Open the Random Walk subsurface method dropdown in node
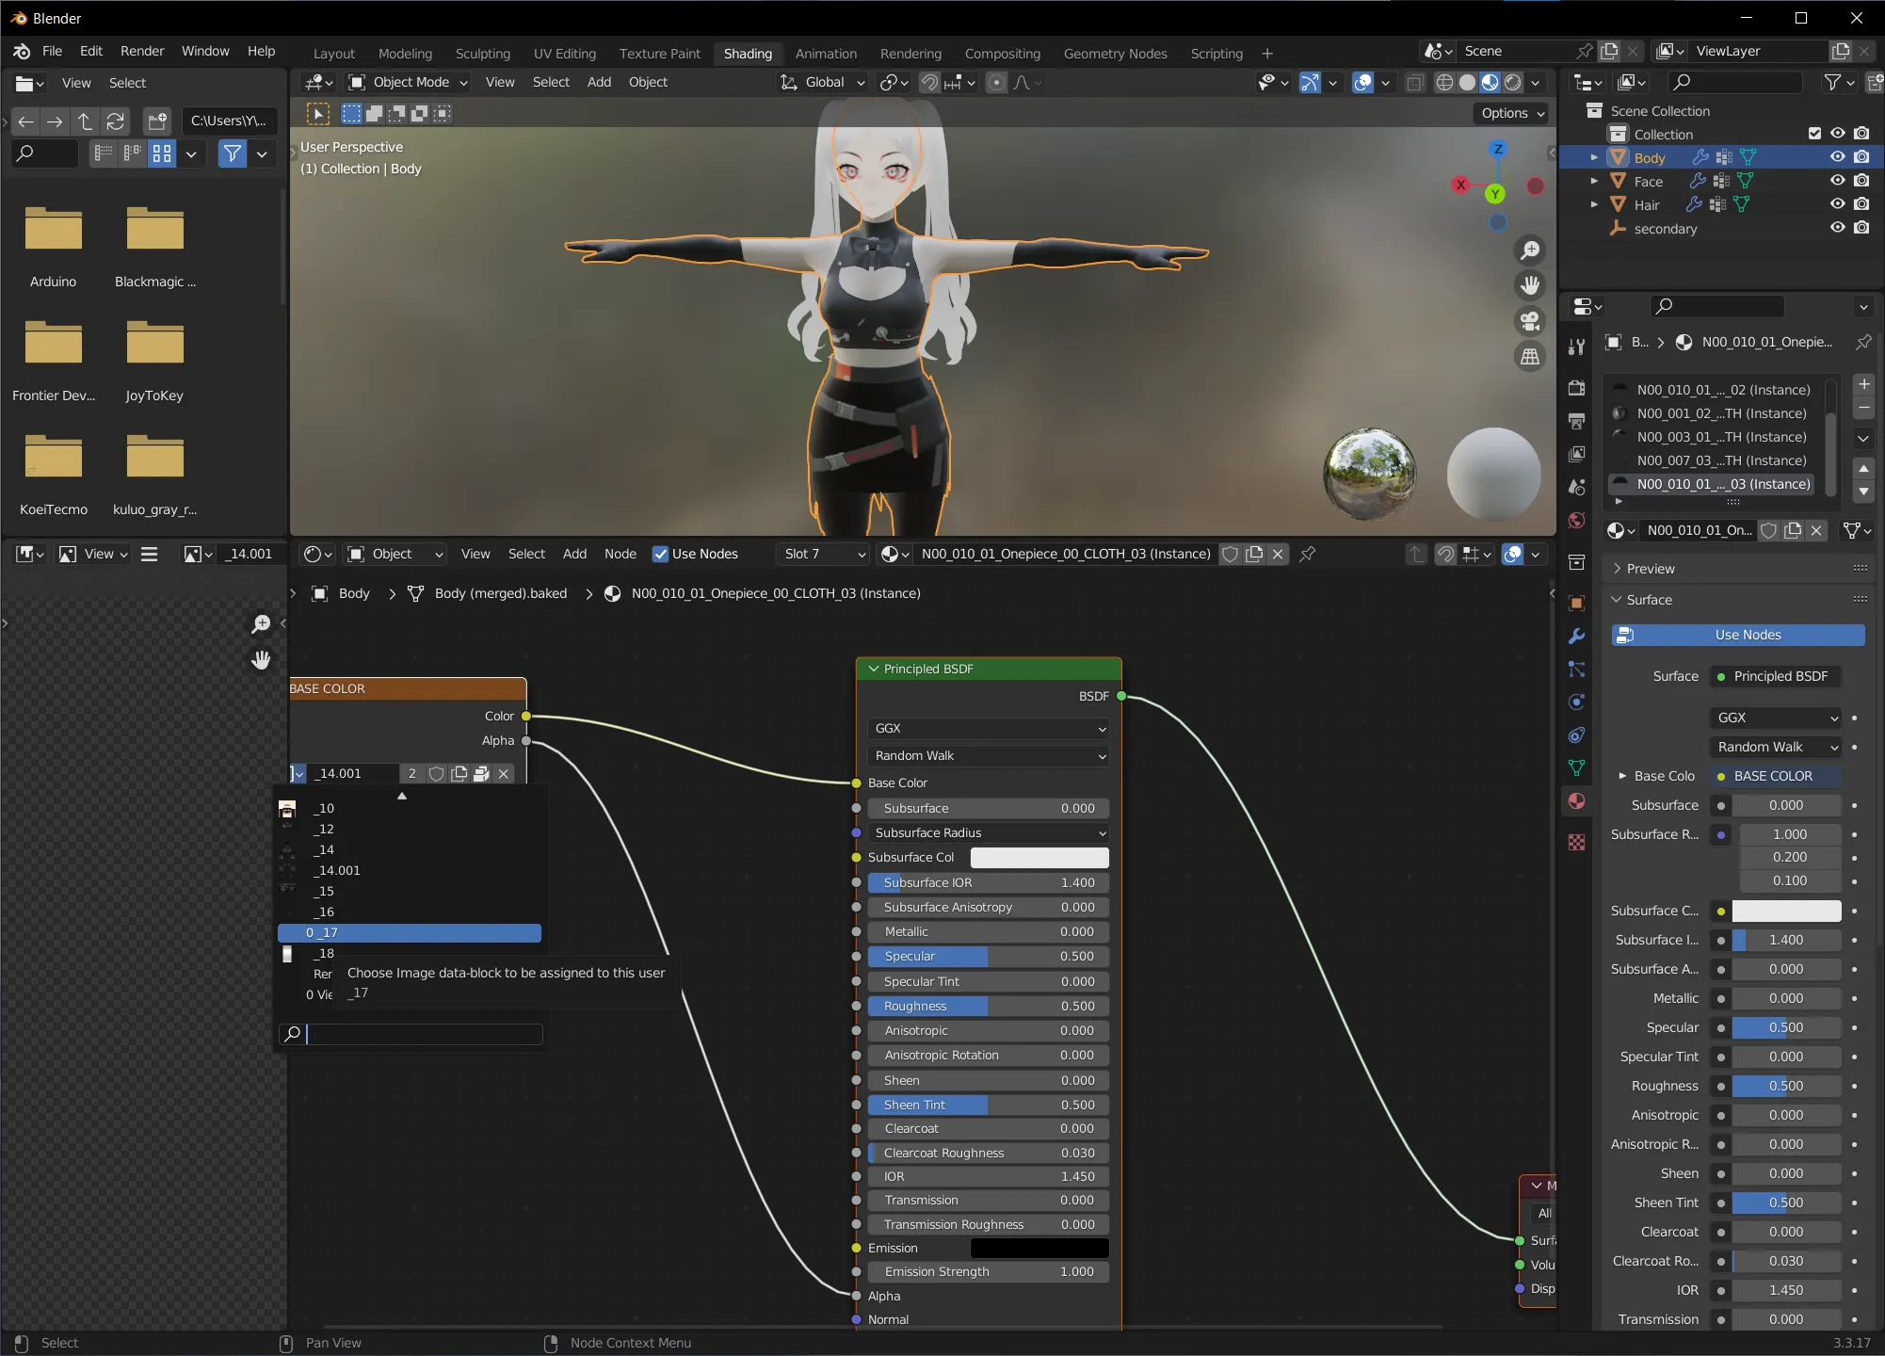Viewport: 1885px width, 1356px height. pyautogui.click(x=988, y=755)
